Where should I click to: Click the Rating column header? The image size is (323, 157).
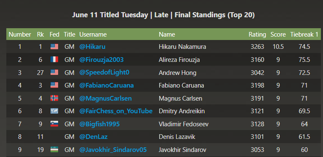tap(257, 35)
